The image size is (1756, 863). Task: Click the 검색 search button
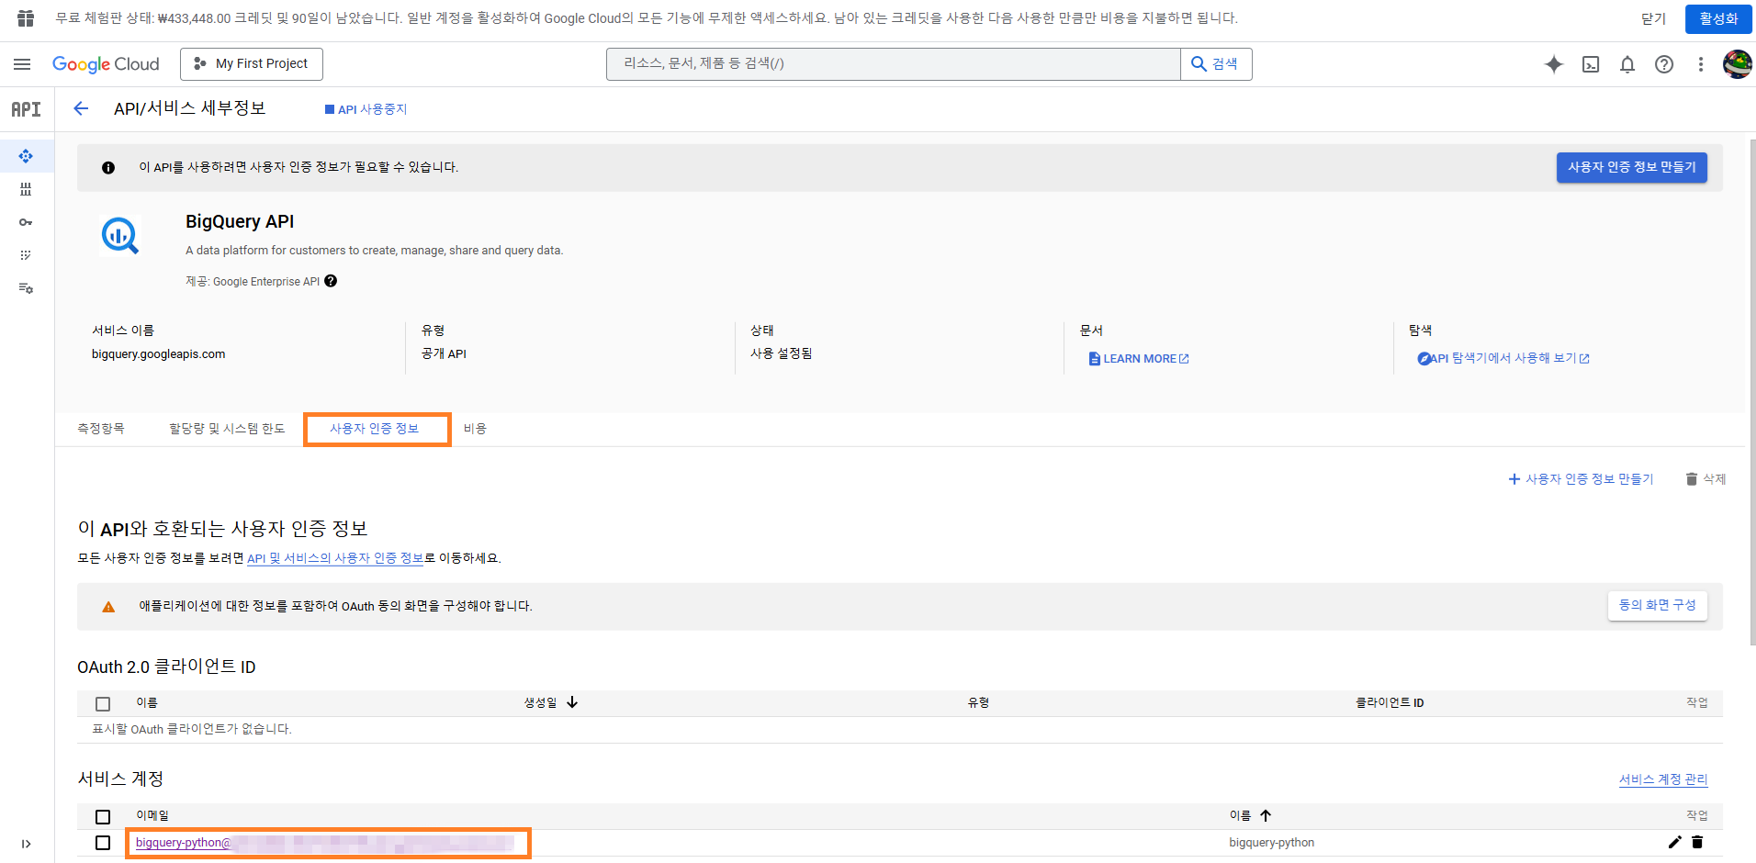point(1215,64)
